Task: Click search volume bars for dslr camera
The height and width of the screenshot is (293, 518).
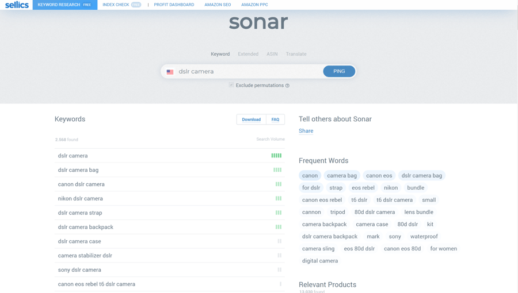Action: point(276,156)
